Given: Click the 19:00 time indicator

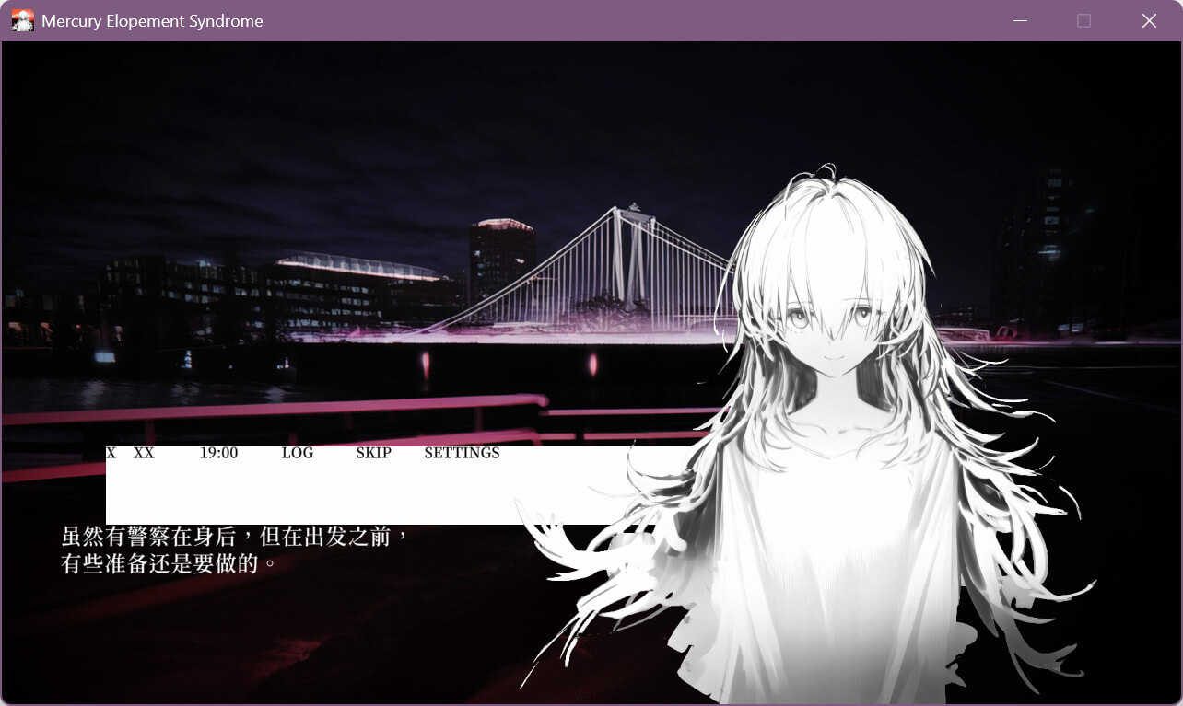Looking at the screenshot, I should pos(219,453).
